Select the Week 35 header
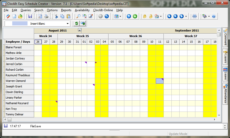Image resolution: width=230 pixels, height=138 pixels. click(83, 36)
